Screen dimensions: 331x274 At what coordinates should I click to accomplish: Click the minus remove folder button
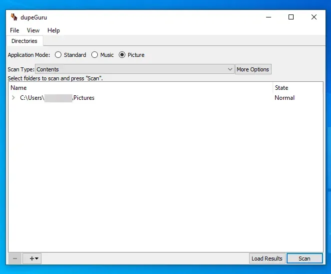[x=15, y=259]
